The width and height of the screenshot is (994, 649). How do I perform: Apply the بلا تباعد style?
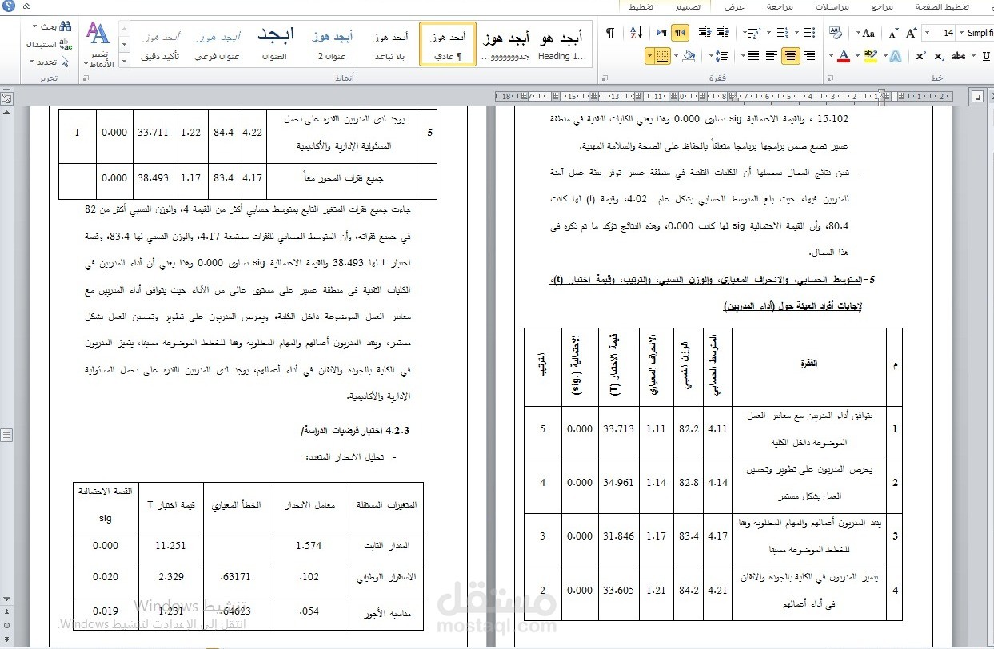tap(391, 46)
